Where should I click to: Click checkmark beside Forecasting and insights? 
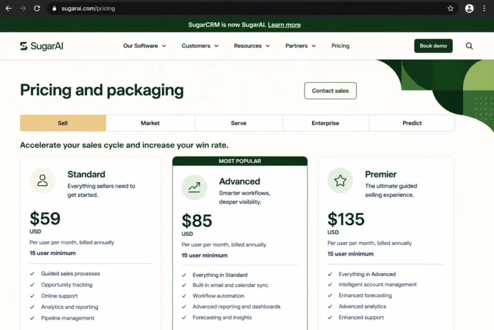click(x=184, y=317)
